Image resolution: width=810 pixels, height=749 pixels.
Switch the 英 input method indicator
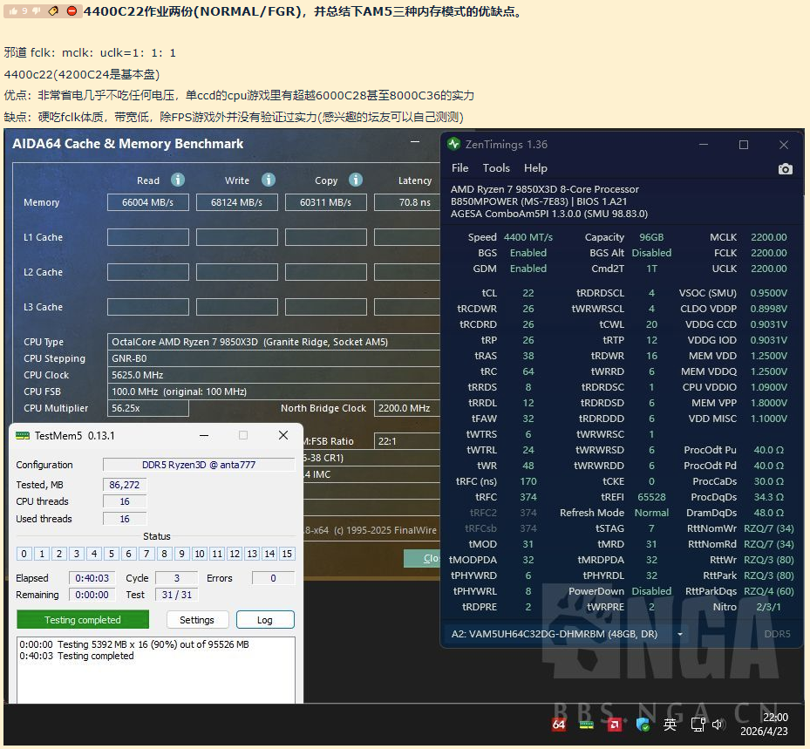tap(670, 725)
